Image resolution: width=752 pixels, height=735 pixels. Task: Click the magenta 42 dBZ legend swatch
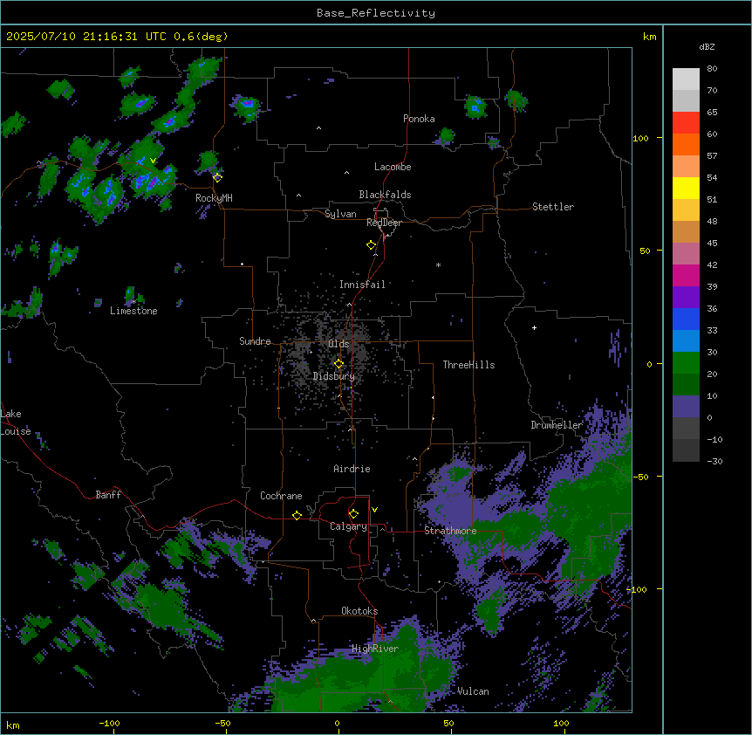click(686, 275)
